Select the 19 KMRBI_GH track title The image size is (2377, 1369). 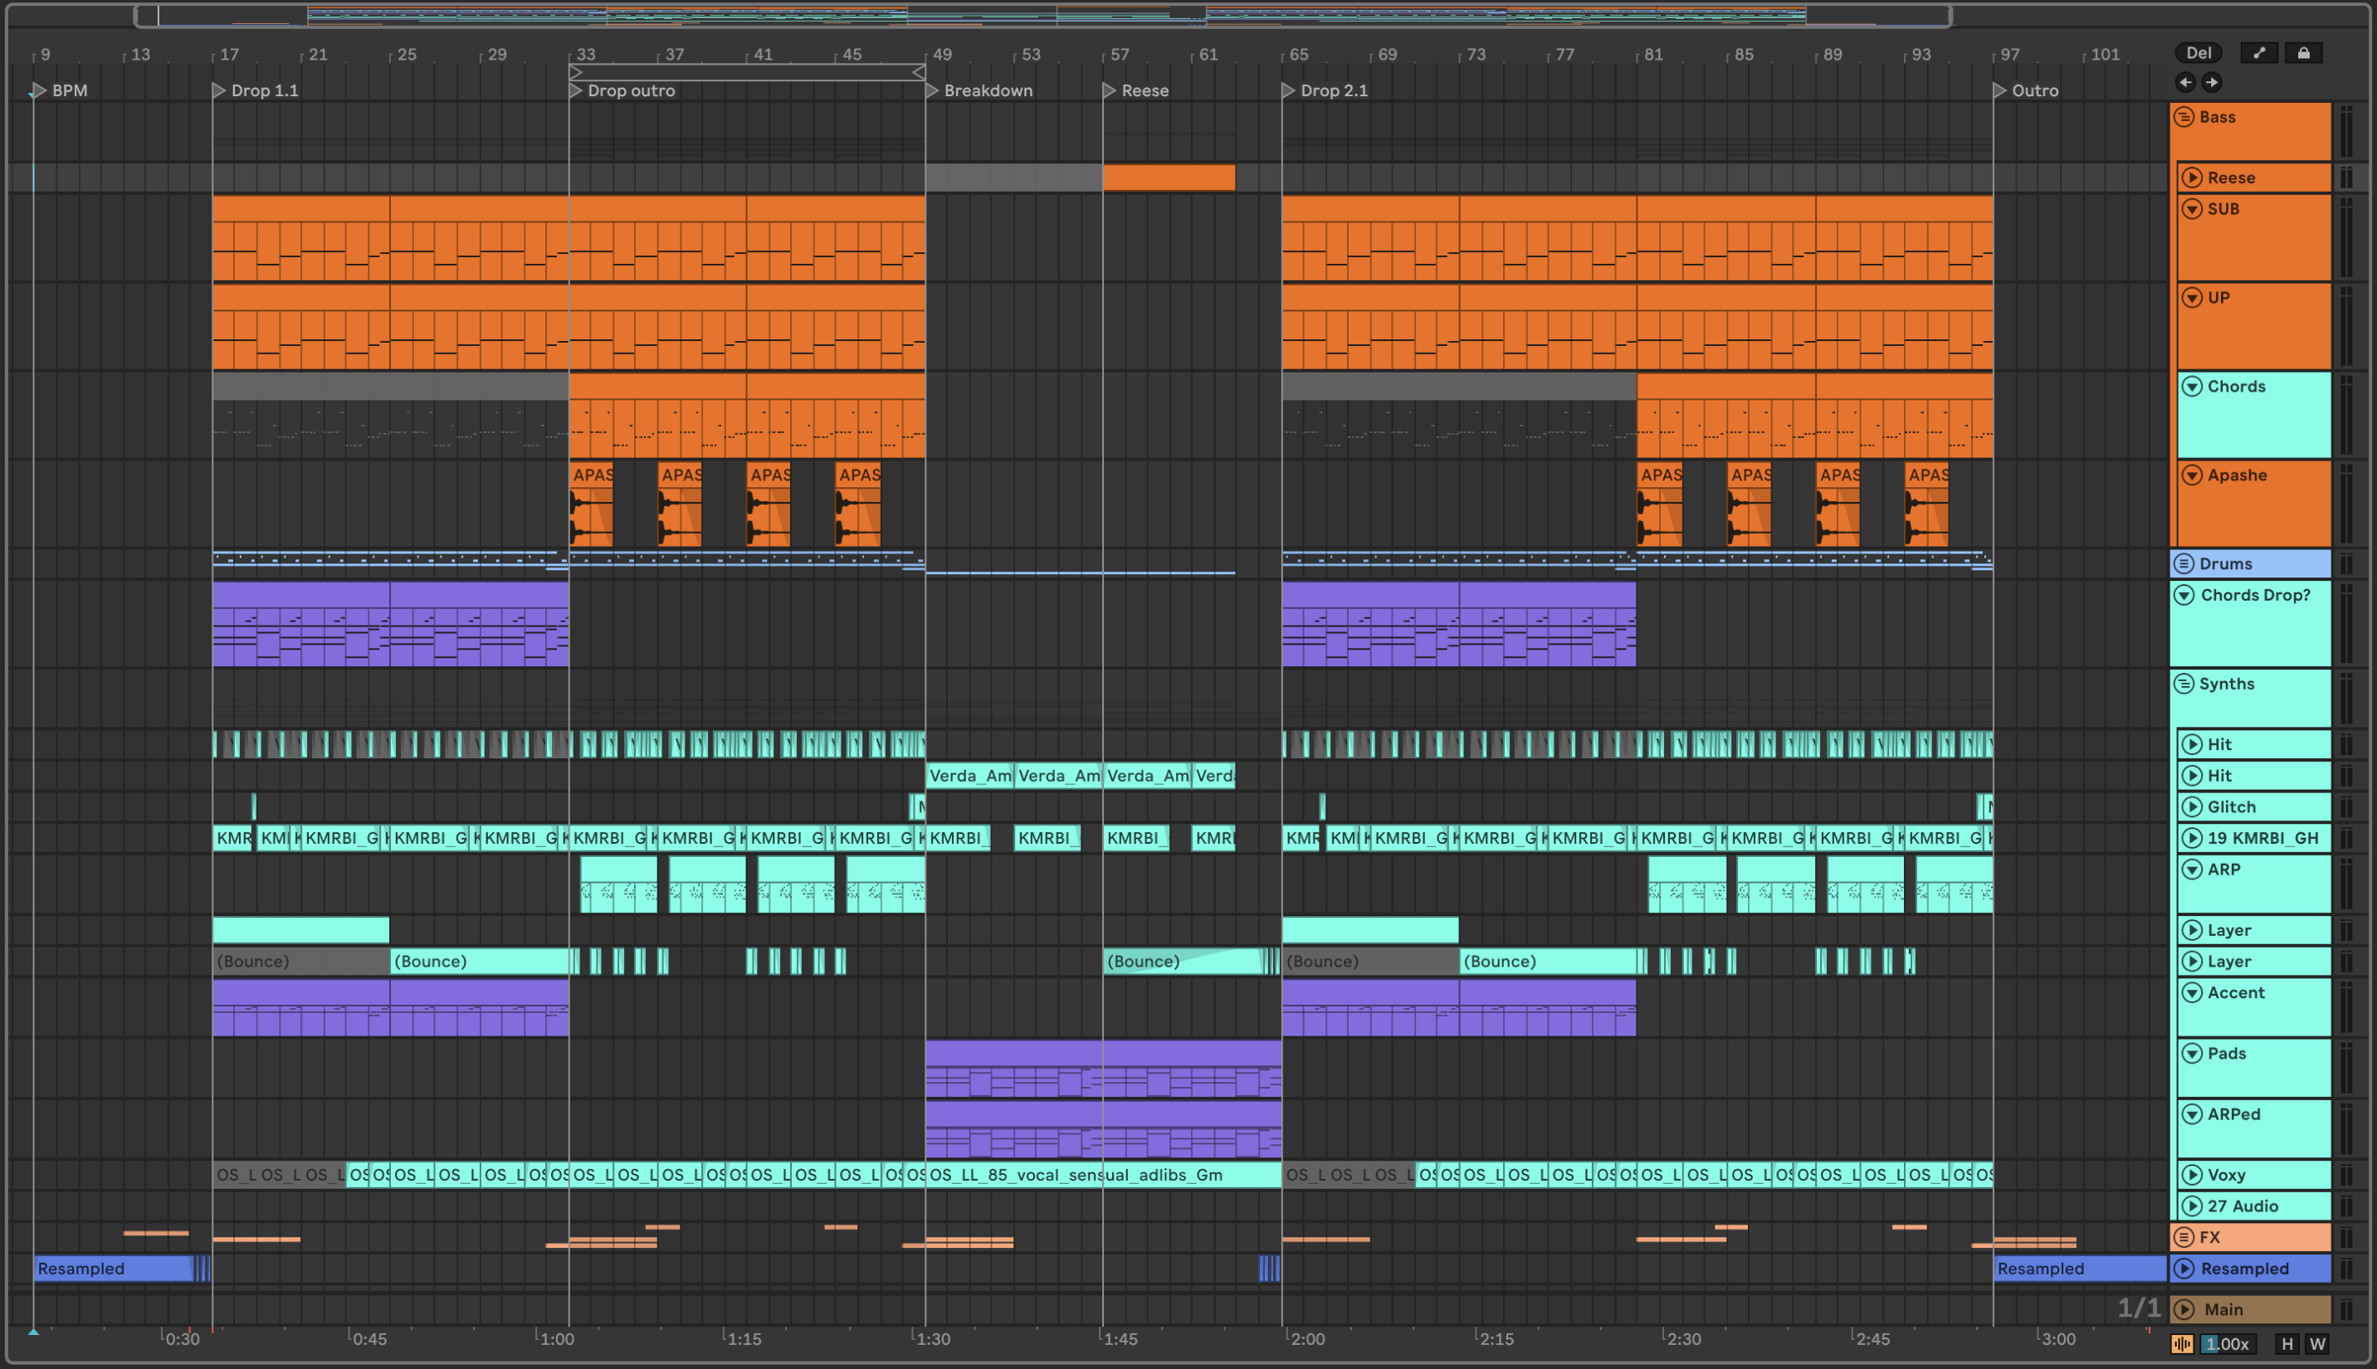pos(2262,838)
